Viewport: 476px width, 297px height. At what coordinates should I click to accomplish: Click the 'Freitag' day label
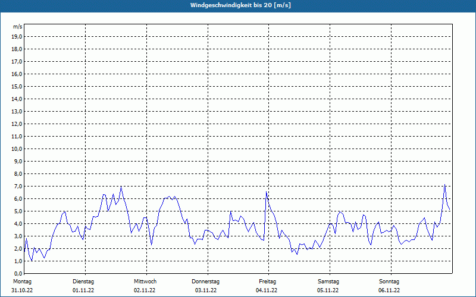point(267,282)
